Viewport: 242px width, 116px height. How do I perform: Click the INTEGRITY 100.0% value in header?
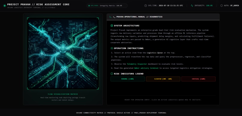209,6
